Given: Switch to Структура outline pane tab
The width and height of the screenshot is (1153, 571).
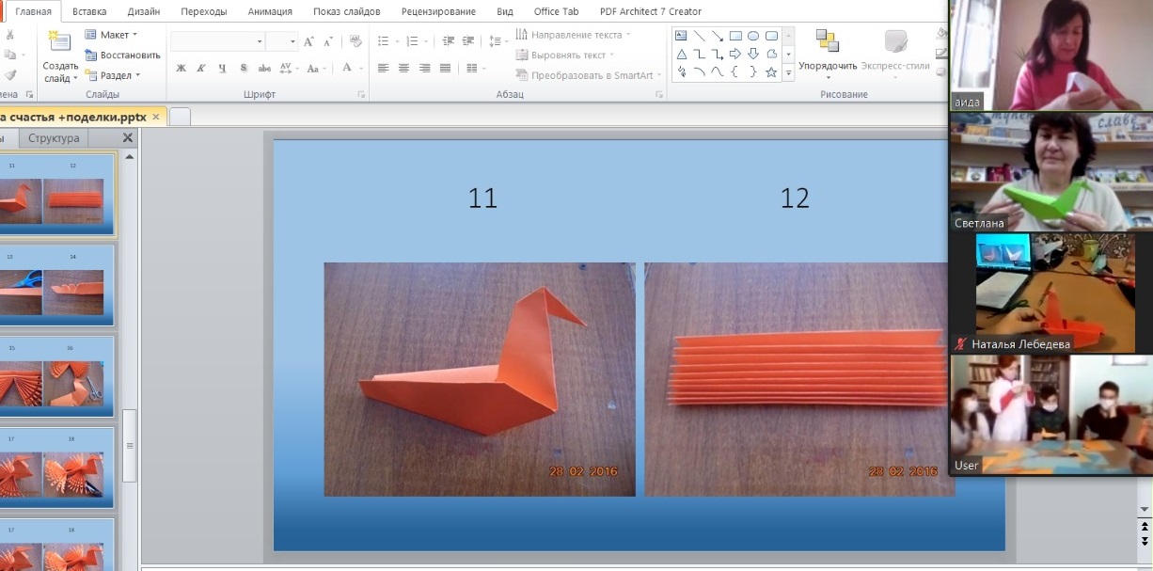Looking at the screenshot, I should pyautogui.click(x=54, y=139).
